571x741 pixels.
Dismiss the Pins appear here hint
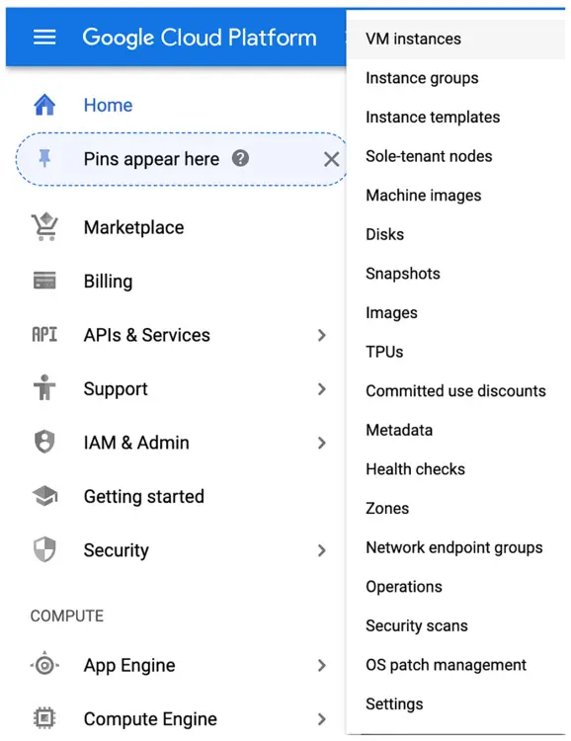click(331, 159)
